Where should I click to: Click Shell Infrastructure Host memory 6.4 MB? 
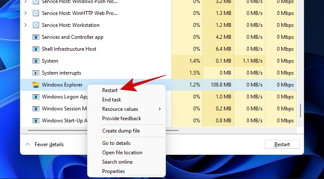(224, 49)
